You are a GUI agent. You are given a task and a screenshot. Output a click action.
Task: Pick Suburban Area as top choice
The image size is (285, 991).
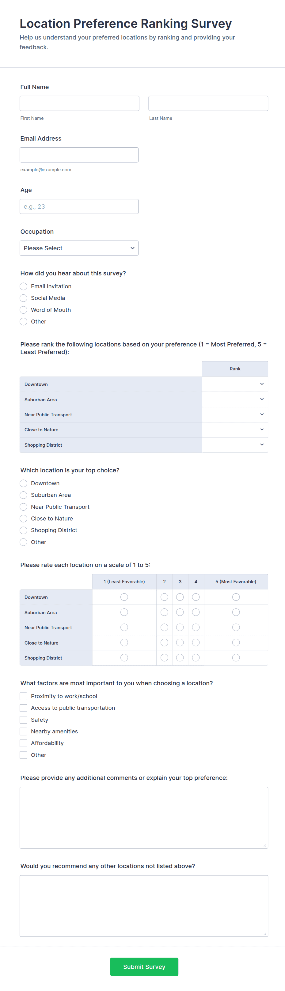coord(24,495)
